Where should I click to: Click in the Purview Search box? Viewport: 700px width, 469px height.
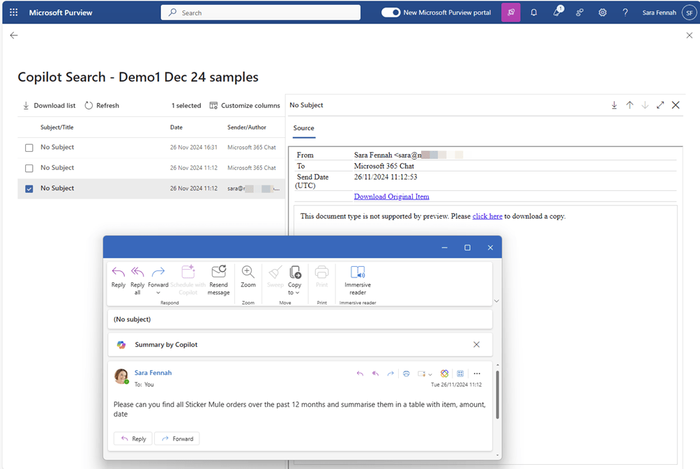tap(261, 13)
